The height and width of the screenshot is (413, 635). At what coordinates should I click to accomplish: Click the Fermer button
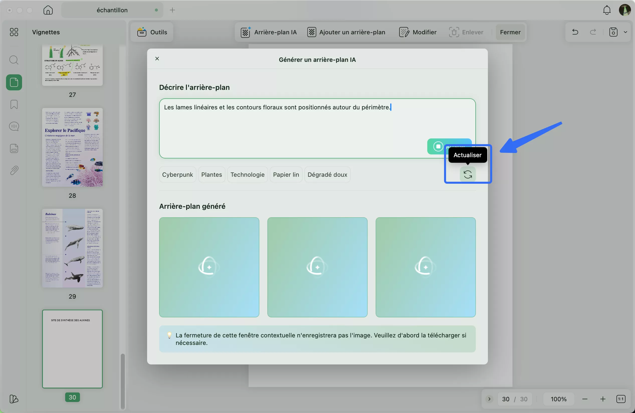pos(510,32)
